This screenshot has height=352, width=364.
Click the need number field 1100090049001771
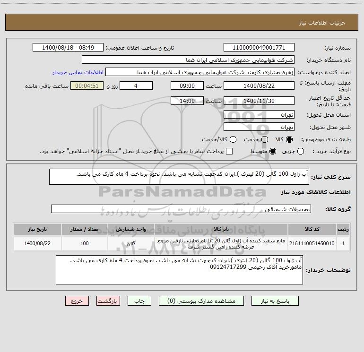(259, 47)
